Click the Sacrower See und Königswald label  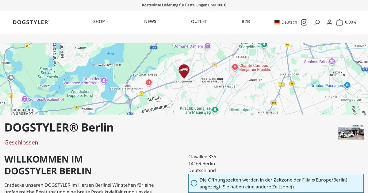pos(48,73)
